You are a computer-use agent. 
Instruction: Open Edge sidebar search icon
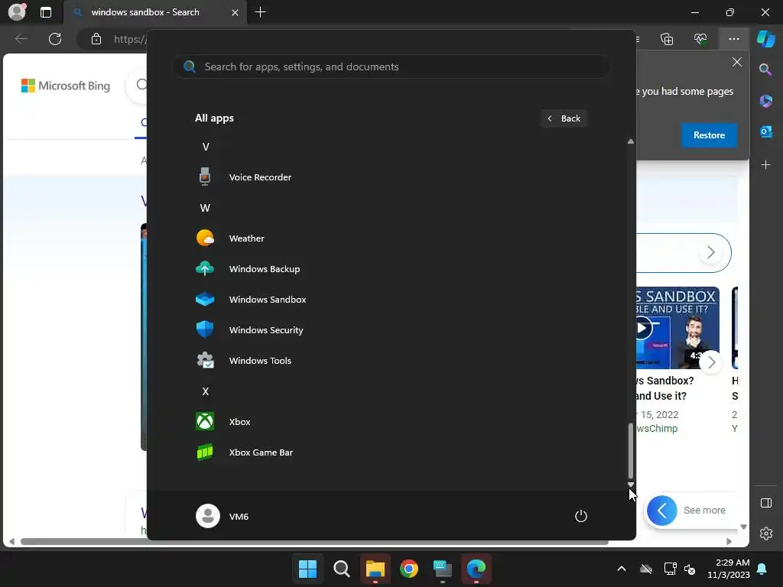765,70
